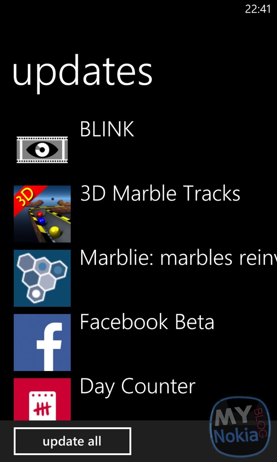Select the Marblie hexagon app icon
Image resolution: width=277 pixels, height=462 pixels.
(x=42, y=278)
